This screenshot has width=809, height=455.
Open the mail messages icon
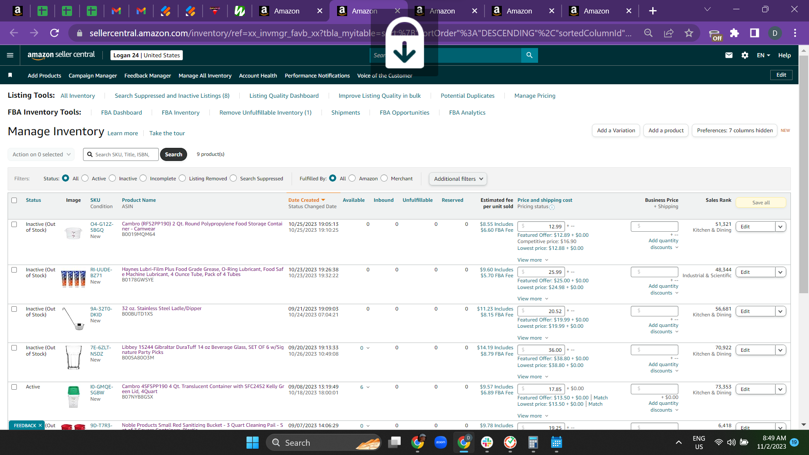click(x=729, y=55)
